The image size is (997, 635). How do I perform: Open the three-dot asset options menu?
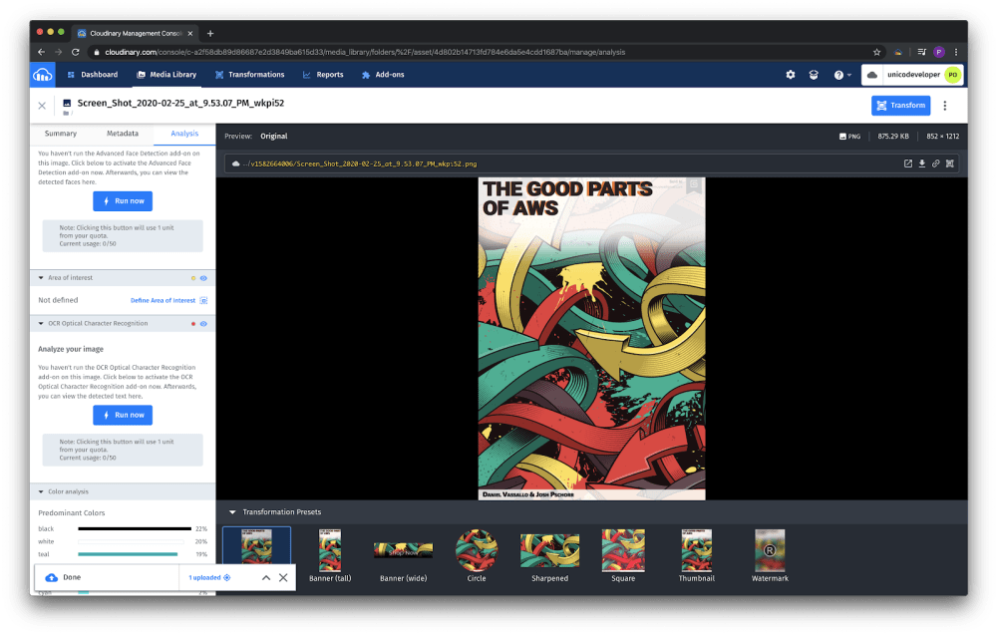(x=945, y=106)
